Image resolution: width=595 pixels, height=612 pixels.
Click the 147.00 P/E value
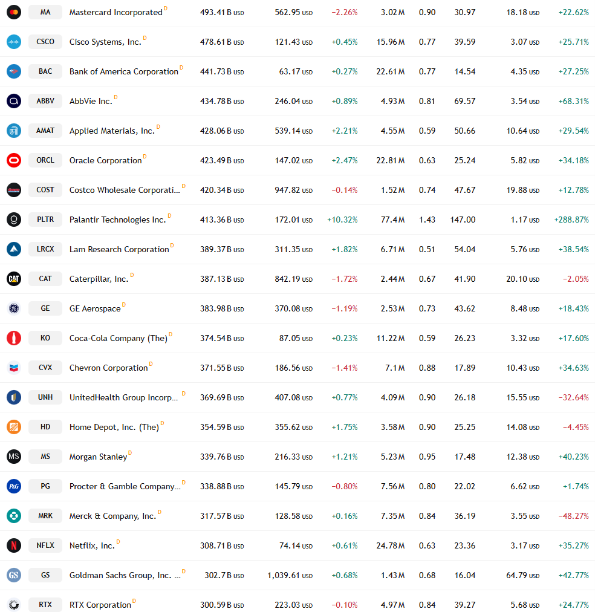pos(463,220)
